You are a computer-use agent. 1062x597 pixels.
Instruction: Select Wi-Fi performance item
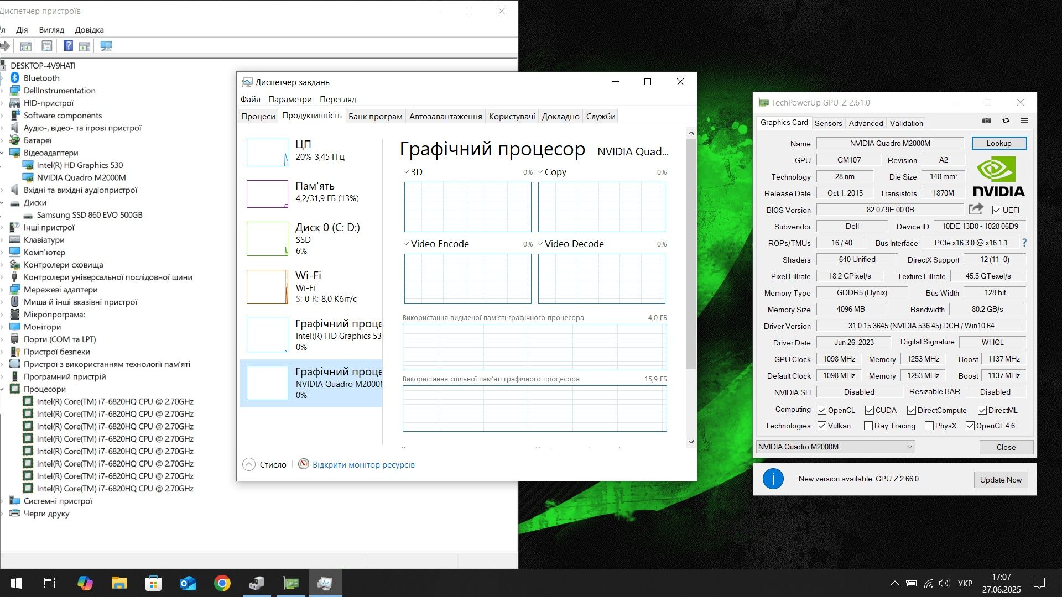(x=311, y=286)
